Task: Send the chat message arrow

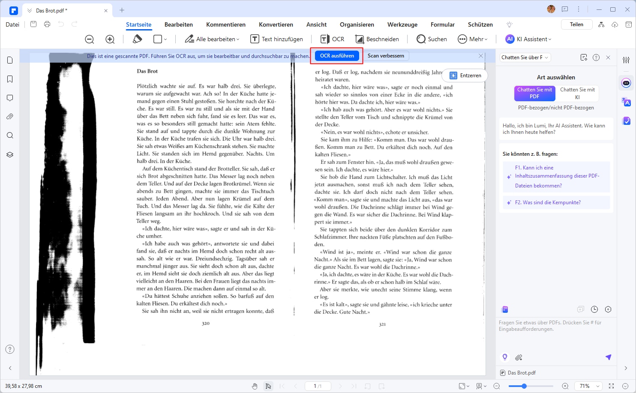Action: click(608, 357)
